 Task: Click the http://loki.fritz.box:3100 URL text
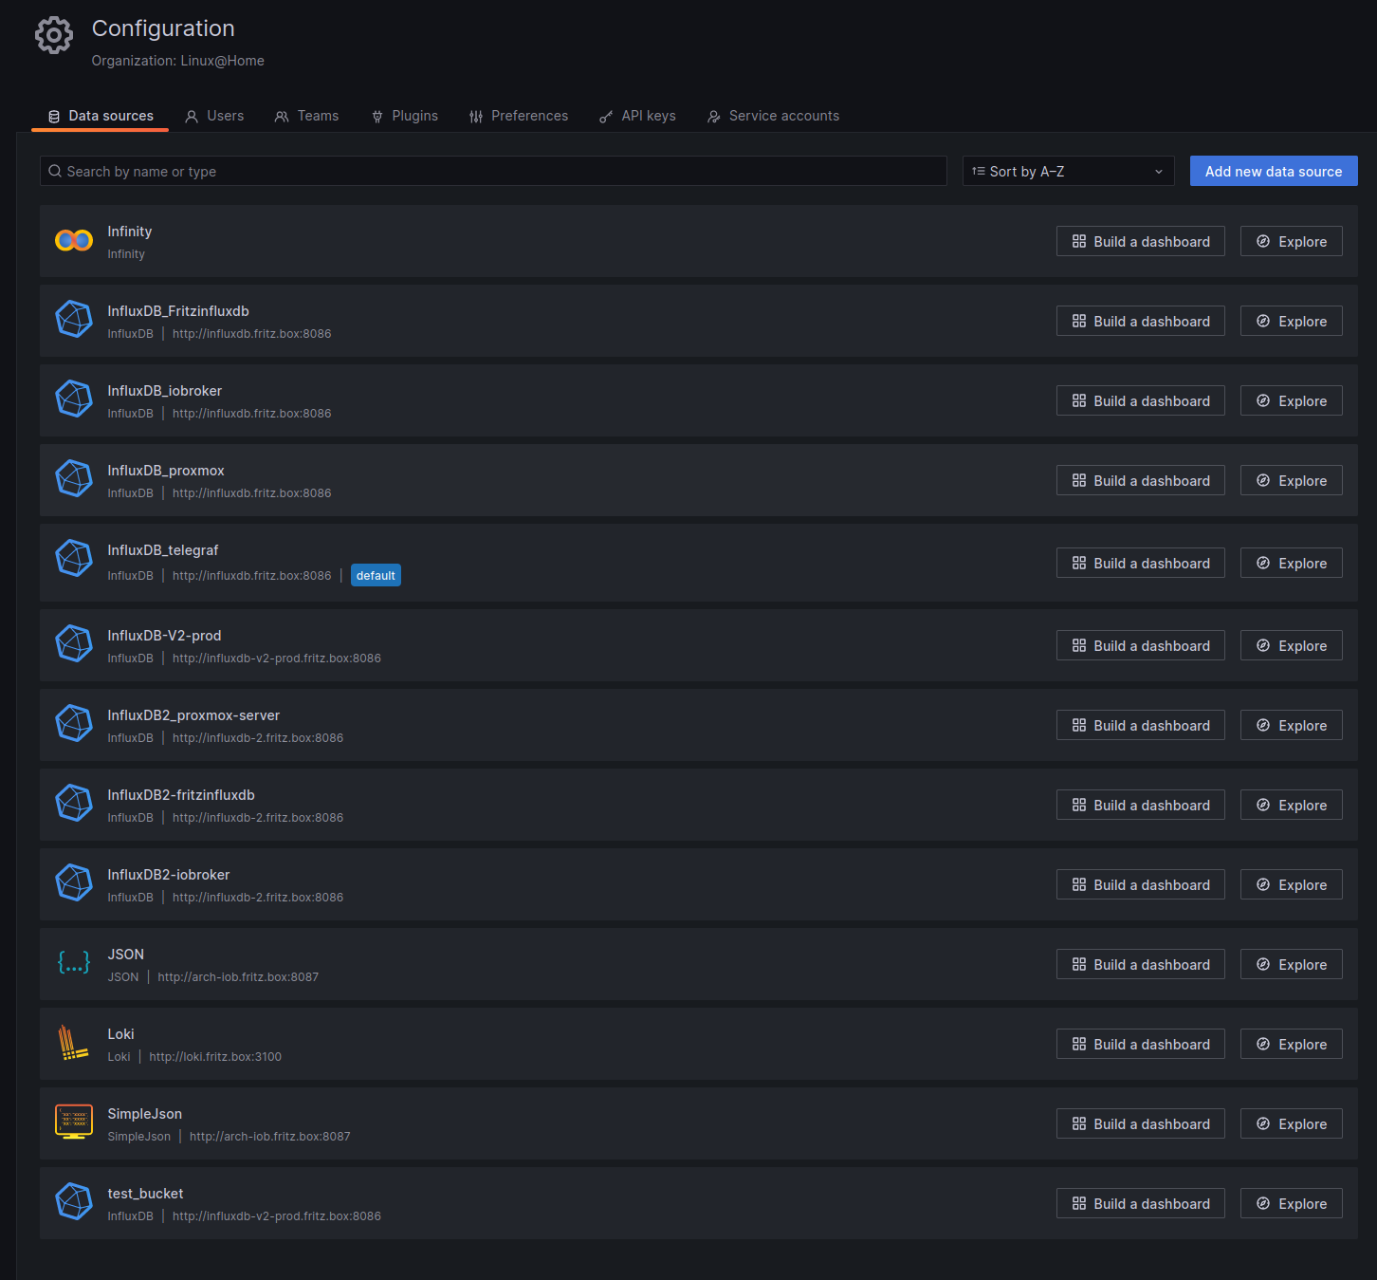coord(215,1057)
